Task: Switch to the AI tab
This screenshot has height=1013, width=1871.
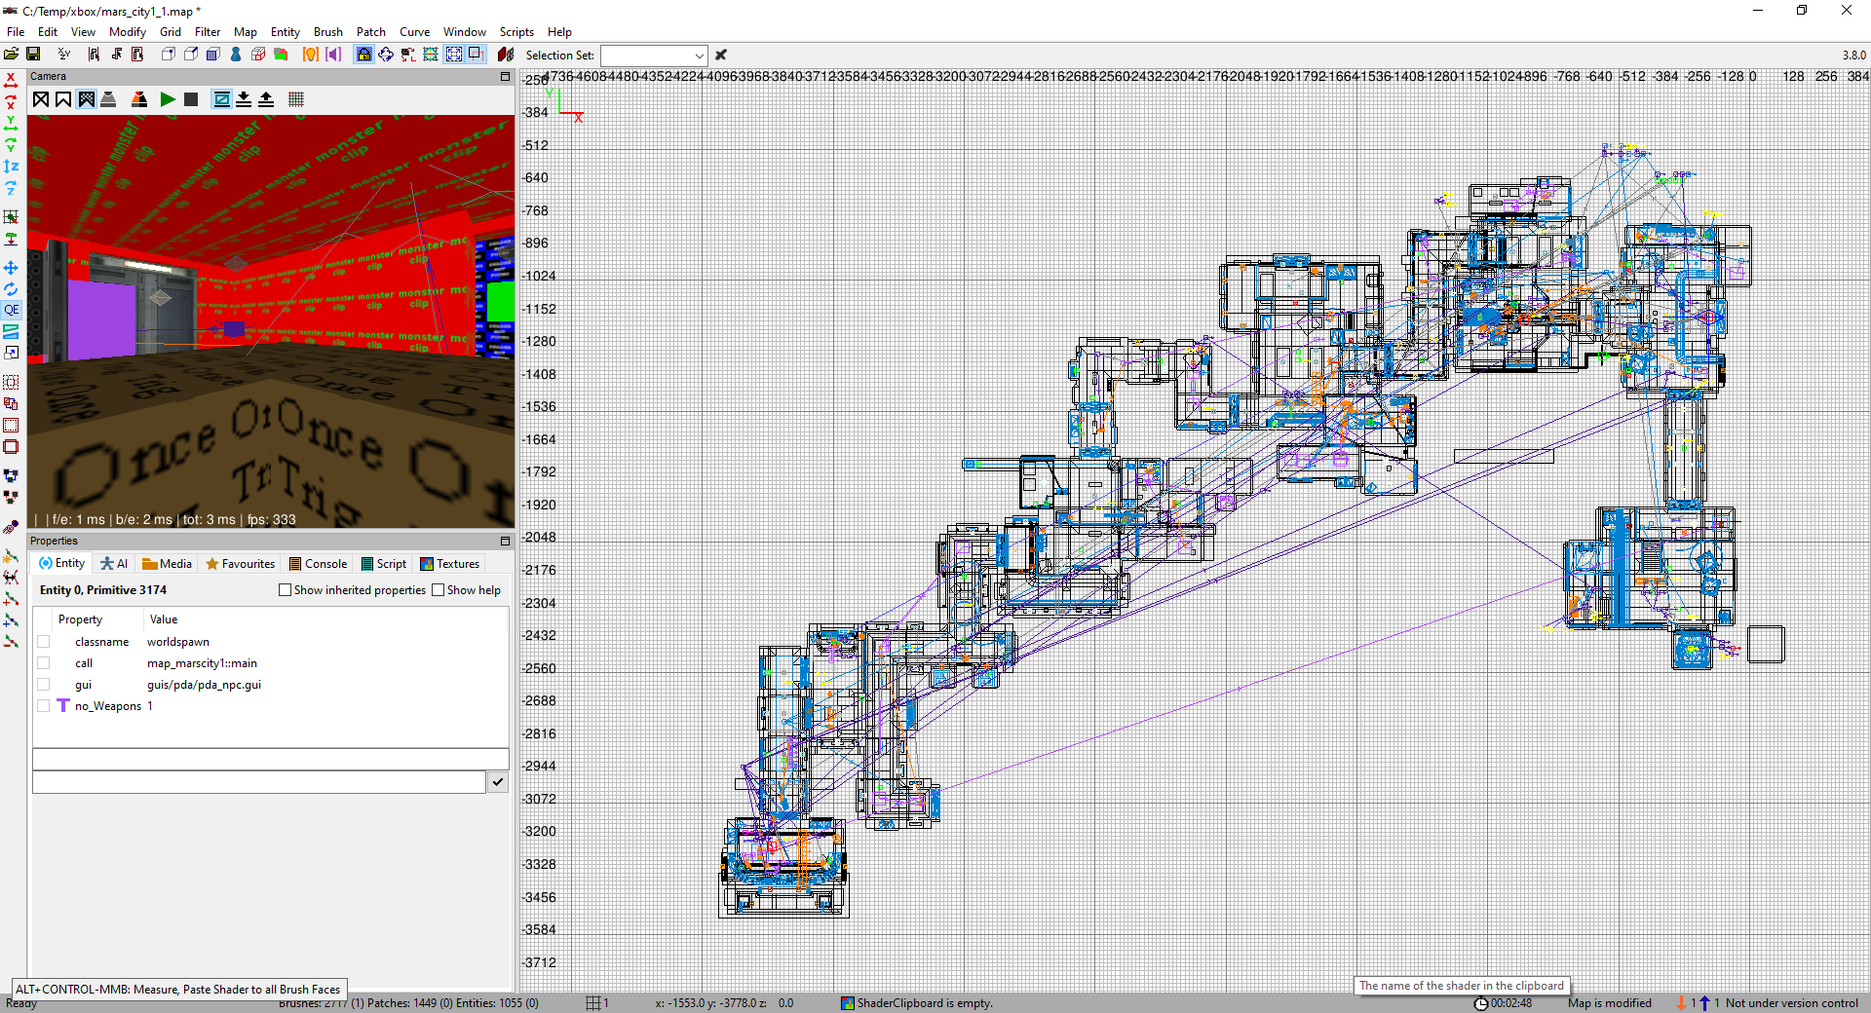Action: (114, 564)
